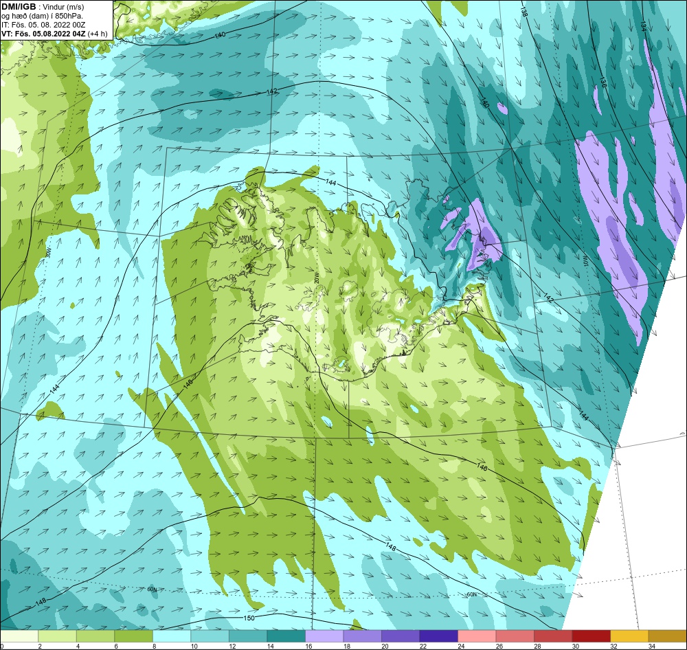Screen dimensions: 687x650
Task: Click the '140' contour label in the dark teal band
Action: tap(484, 103)
